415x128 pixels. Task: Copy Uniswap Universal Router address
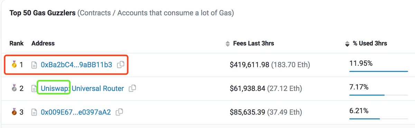click(132, 89)
